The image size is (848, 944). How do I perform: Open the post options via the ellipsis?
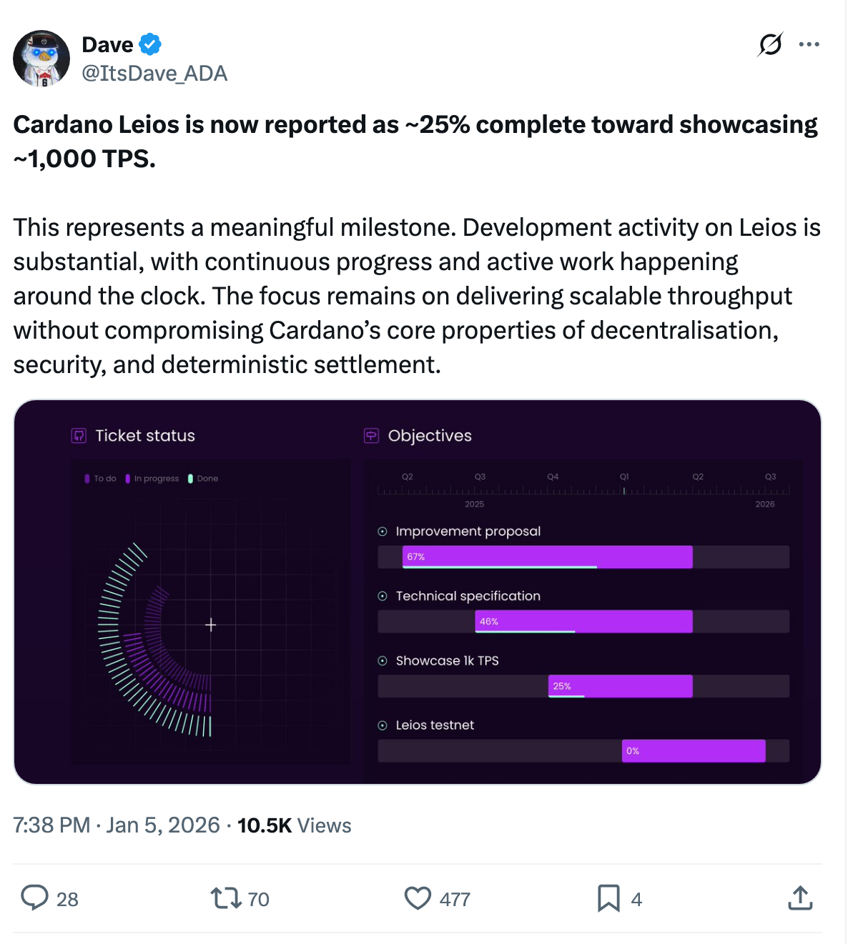[809, 44]
